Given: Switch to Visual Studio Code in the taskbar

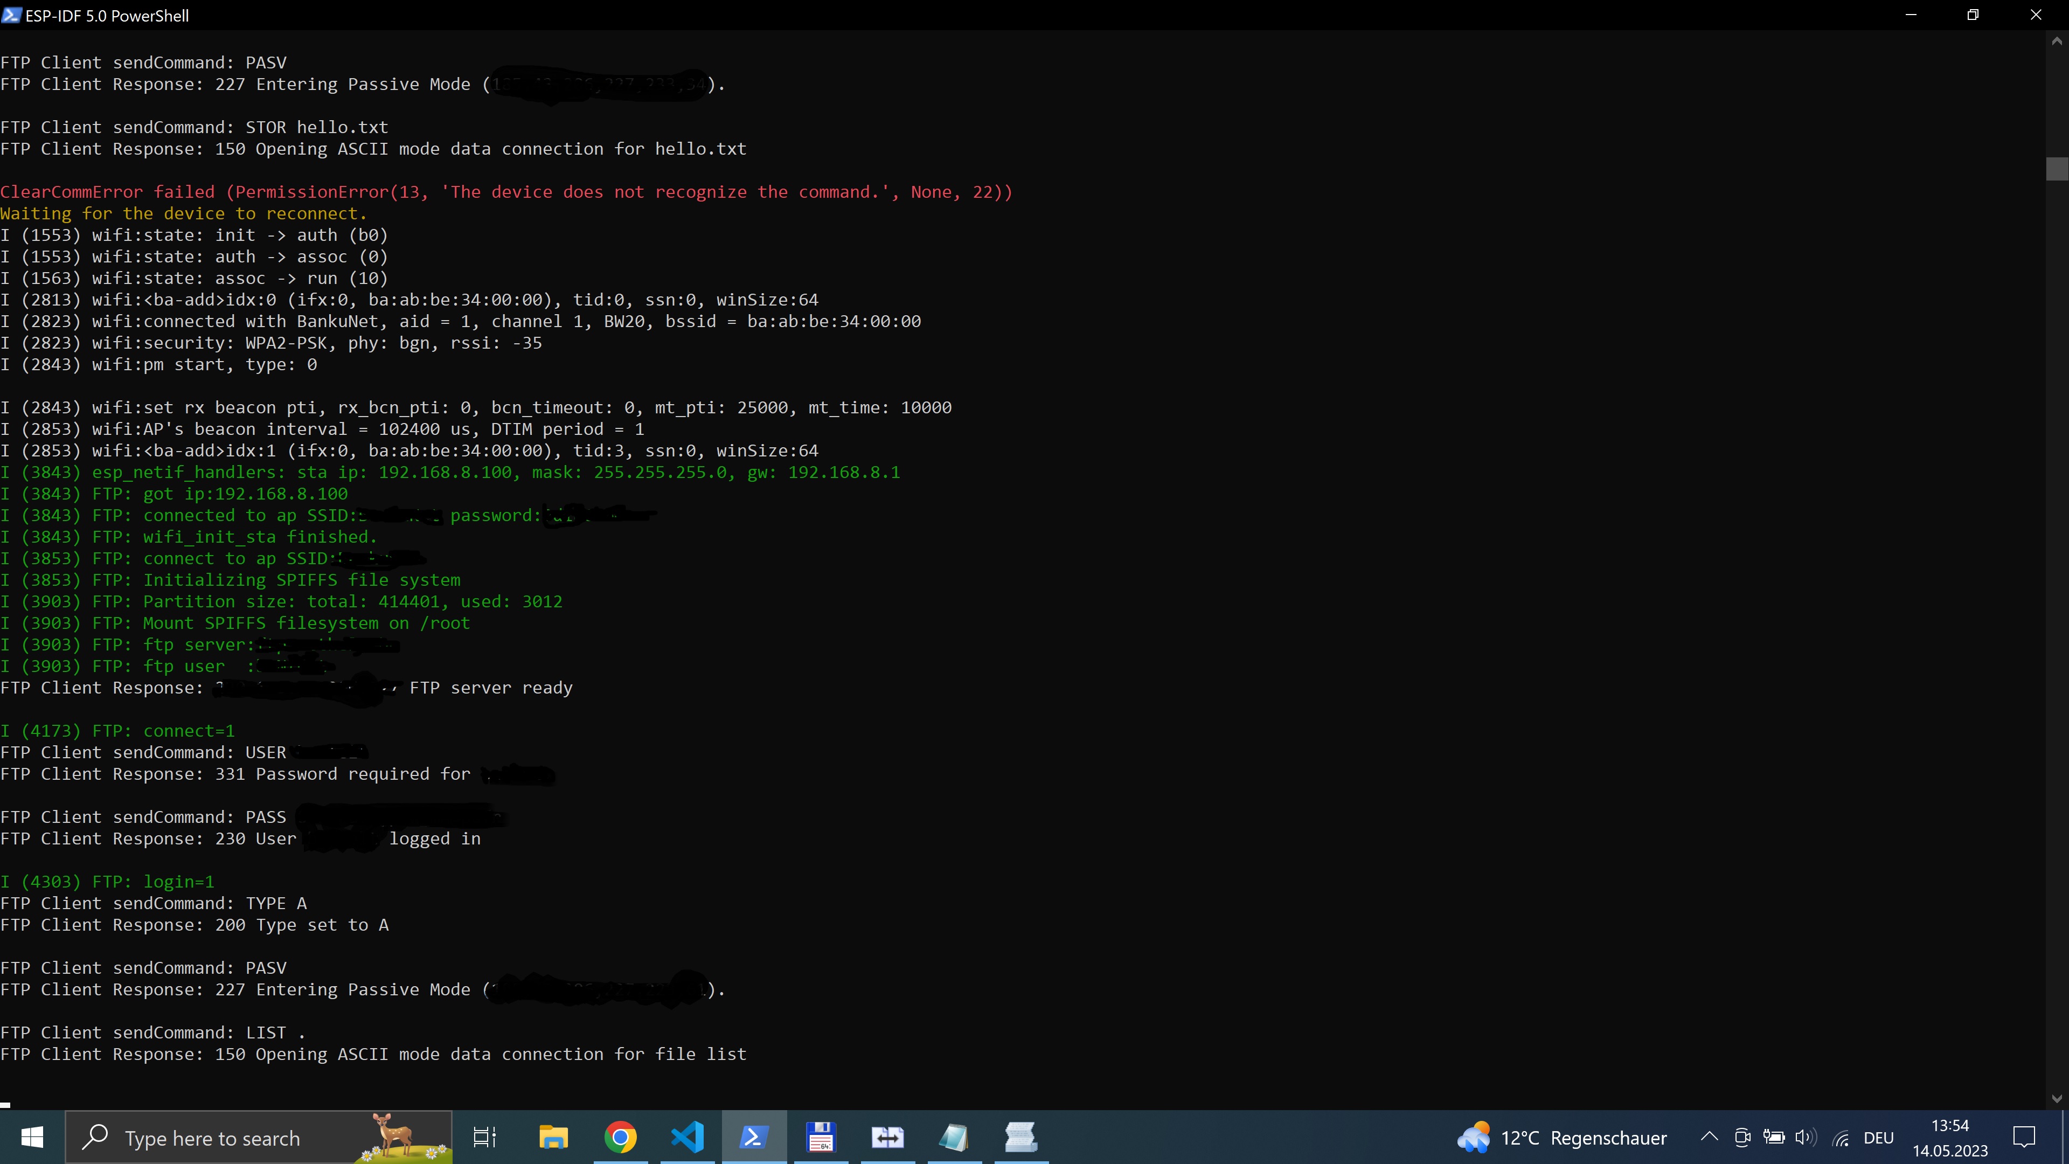Looking at the screenshot, I should [688, 1138].
